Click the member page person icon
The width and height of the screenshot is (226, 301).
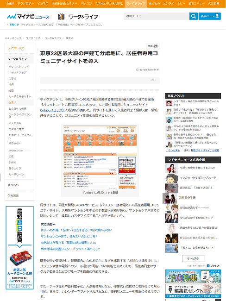[x=217, y=16]
